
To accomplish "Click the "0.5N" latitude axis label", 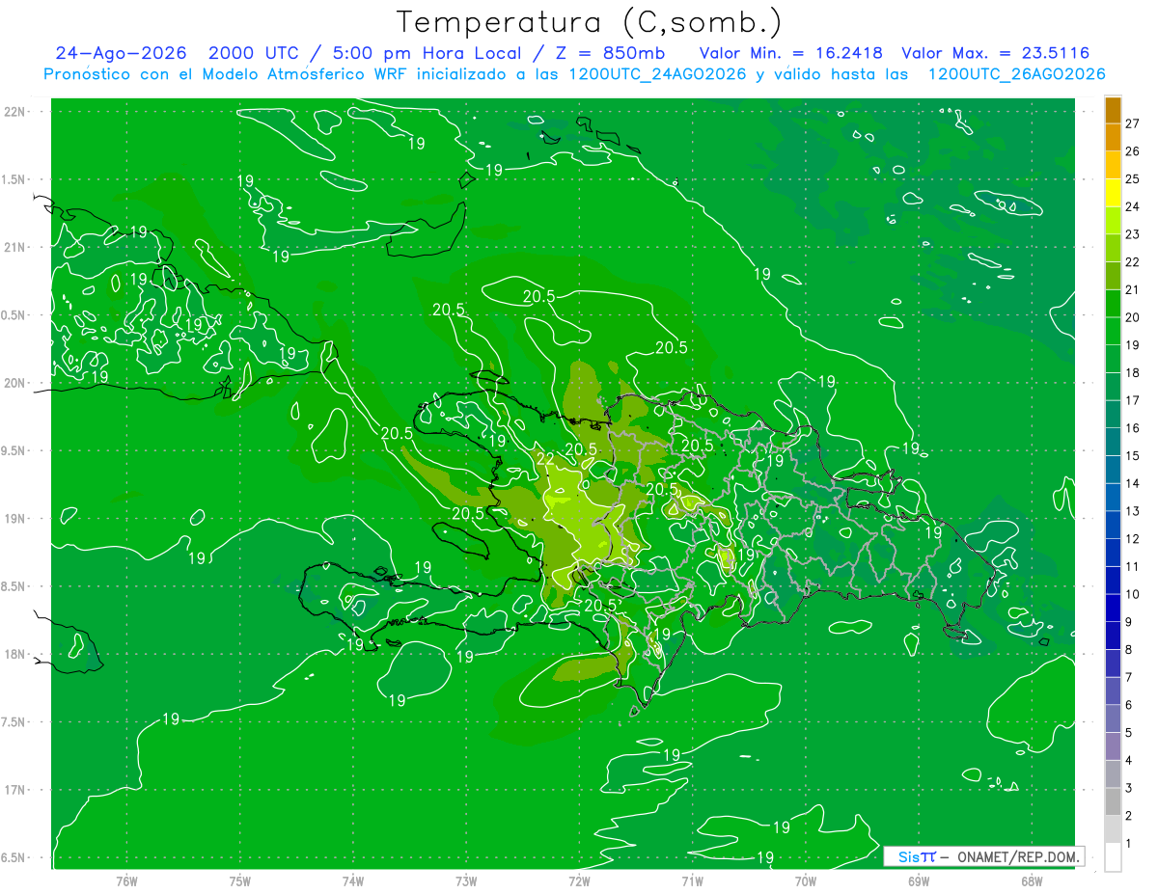I will 14,315.
